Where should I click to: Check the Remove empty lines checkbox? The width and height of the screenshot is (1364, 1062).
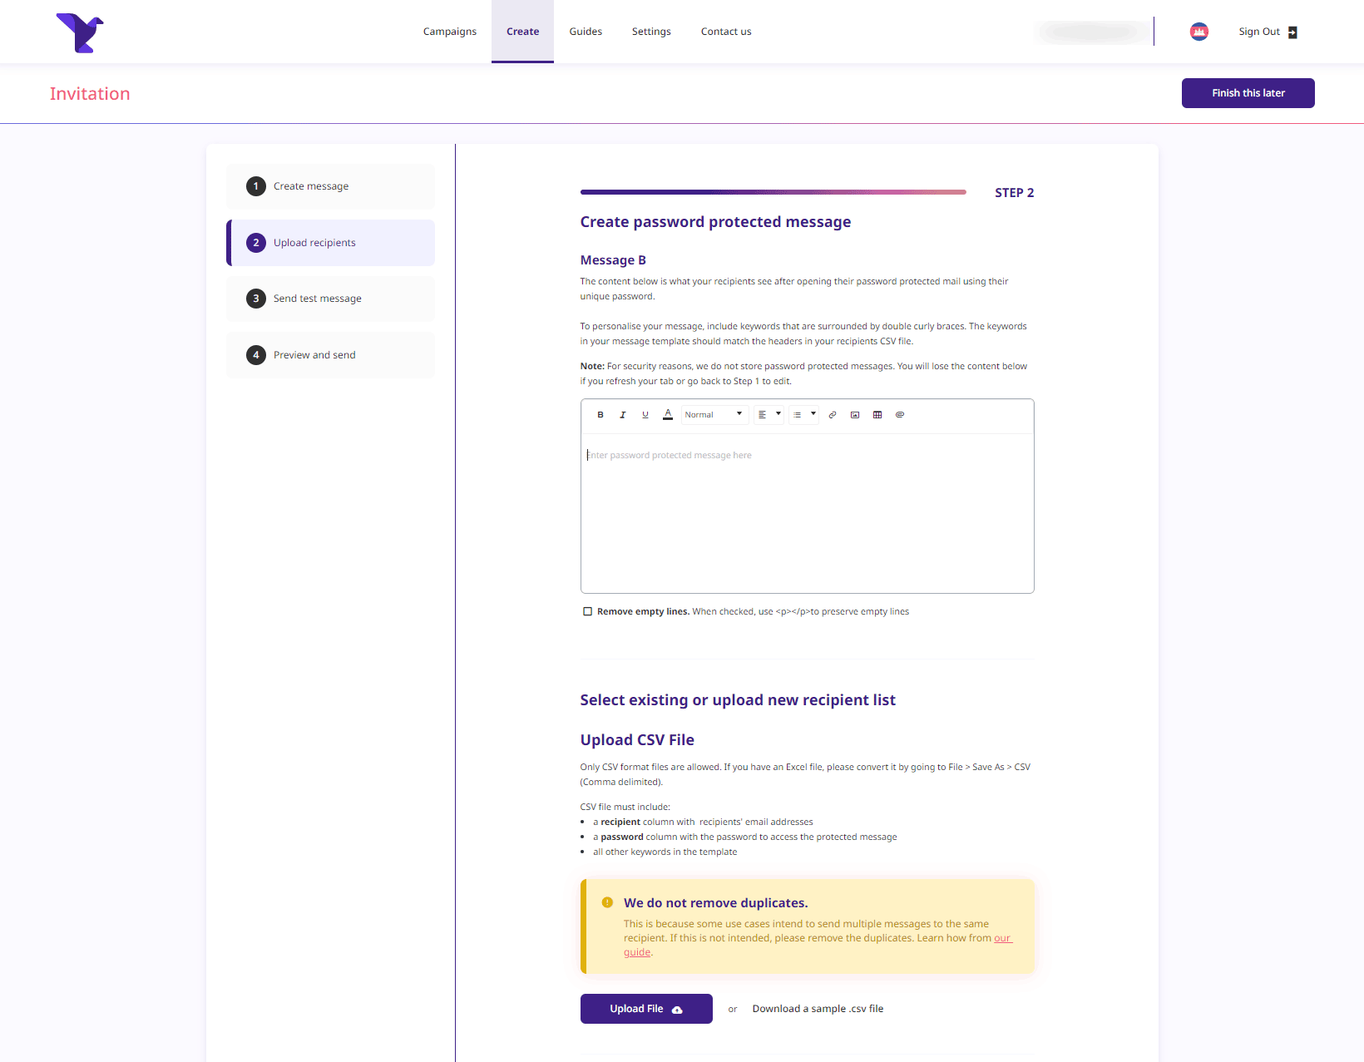pos(588,612)
